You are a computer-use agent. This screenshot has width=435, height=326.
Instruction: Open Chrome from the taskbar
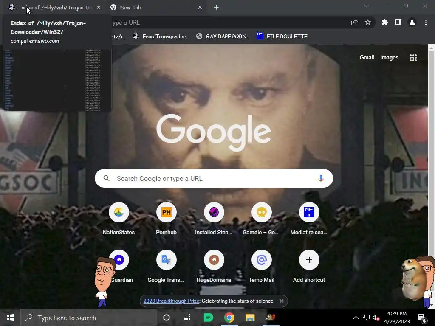(229, 318)
